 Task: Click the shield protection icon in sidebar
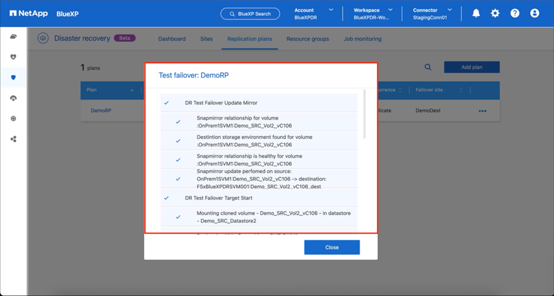(13, 77)
